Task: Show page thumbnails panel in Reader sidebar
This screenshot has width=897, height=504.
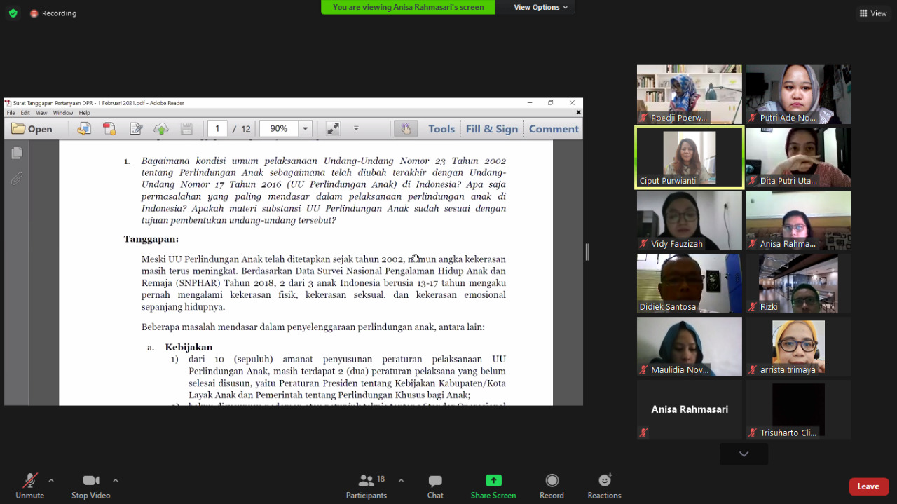Action: (17, 153)
